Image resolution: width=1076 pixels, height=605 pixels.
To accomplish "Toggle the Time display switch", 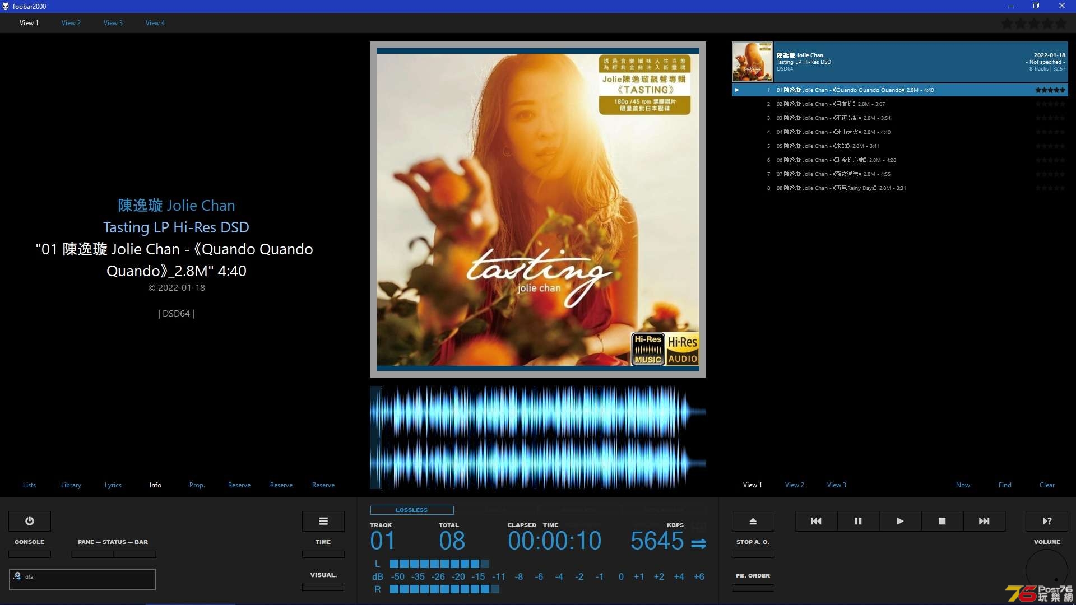I will [x=323, y=554].
